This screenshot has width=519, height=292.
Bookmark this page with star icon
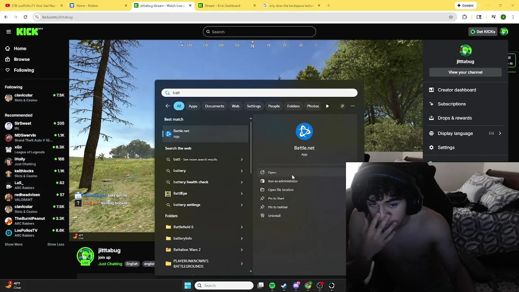(x=450, y=17)
